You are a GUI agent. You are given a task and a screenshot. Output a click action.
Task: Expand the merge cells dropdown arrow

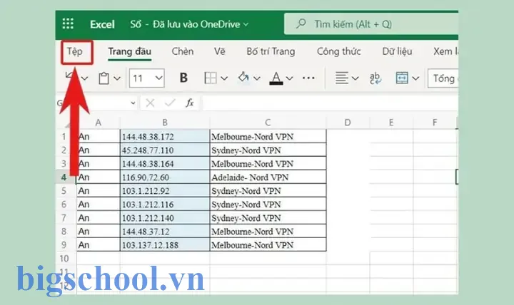pyautogui.click(x=415, y=78)
